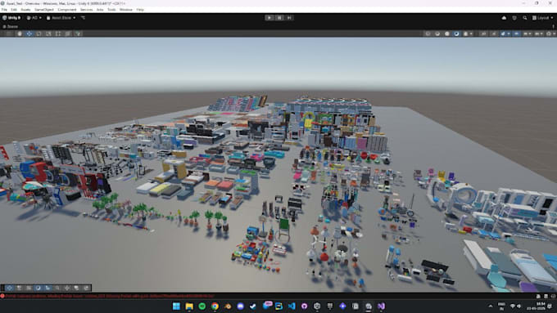Open the network status tray icon
Viewport: 557px width, 313px height.
[x=513, y=306]
